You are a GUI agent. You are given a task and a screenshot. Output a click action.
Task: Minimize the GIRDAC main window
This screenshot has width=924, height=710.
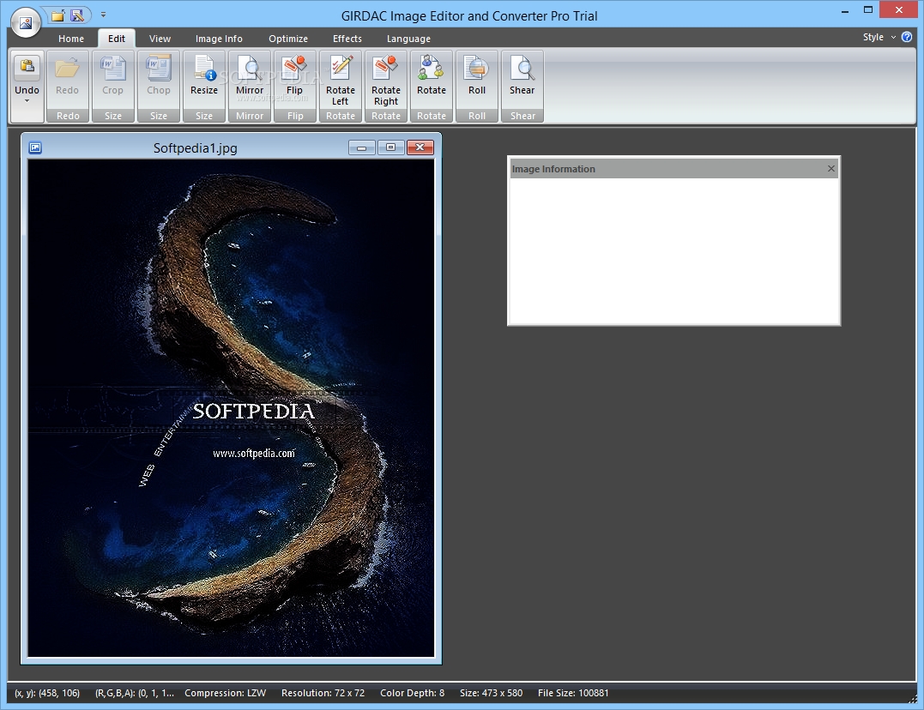(845, 10)
